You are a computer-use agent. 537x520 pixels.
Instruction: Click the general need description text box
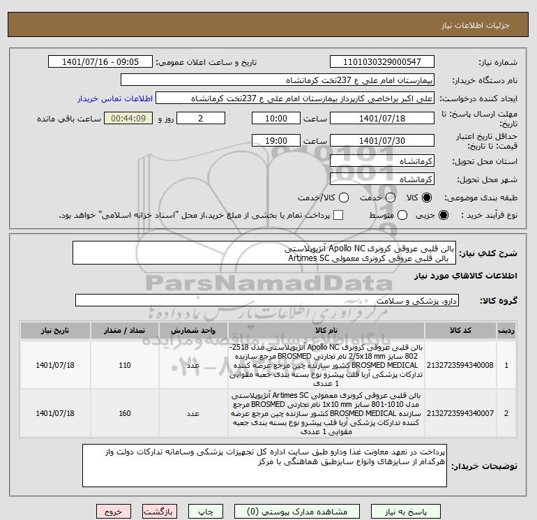[x=264, y=253]
